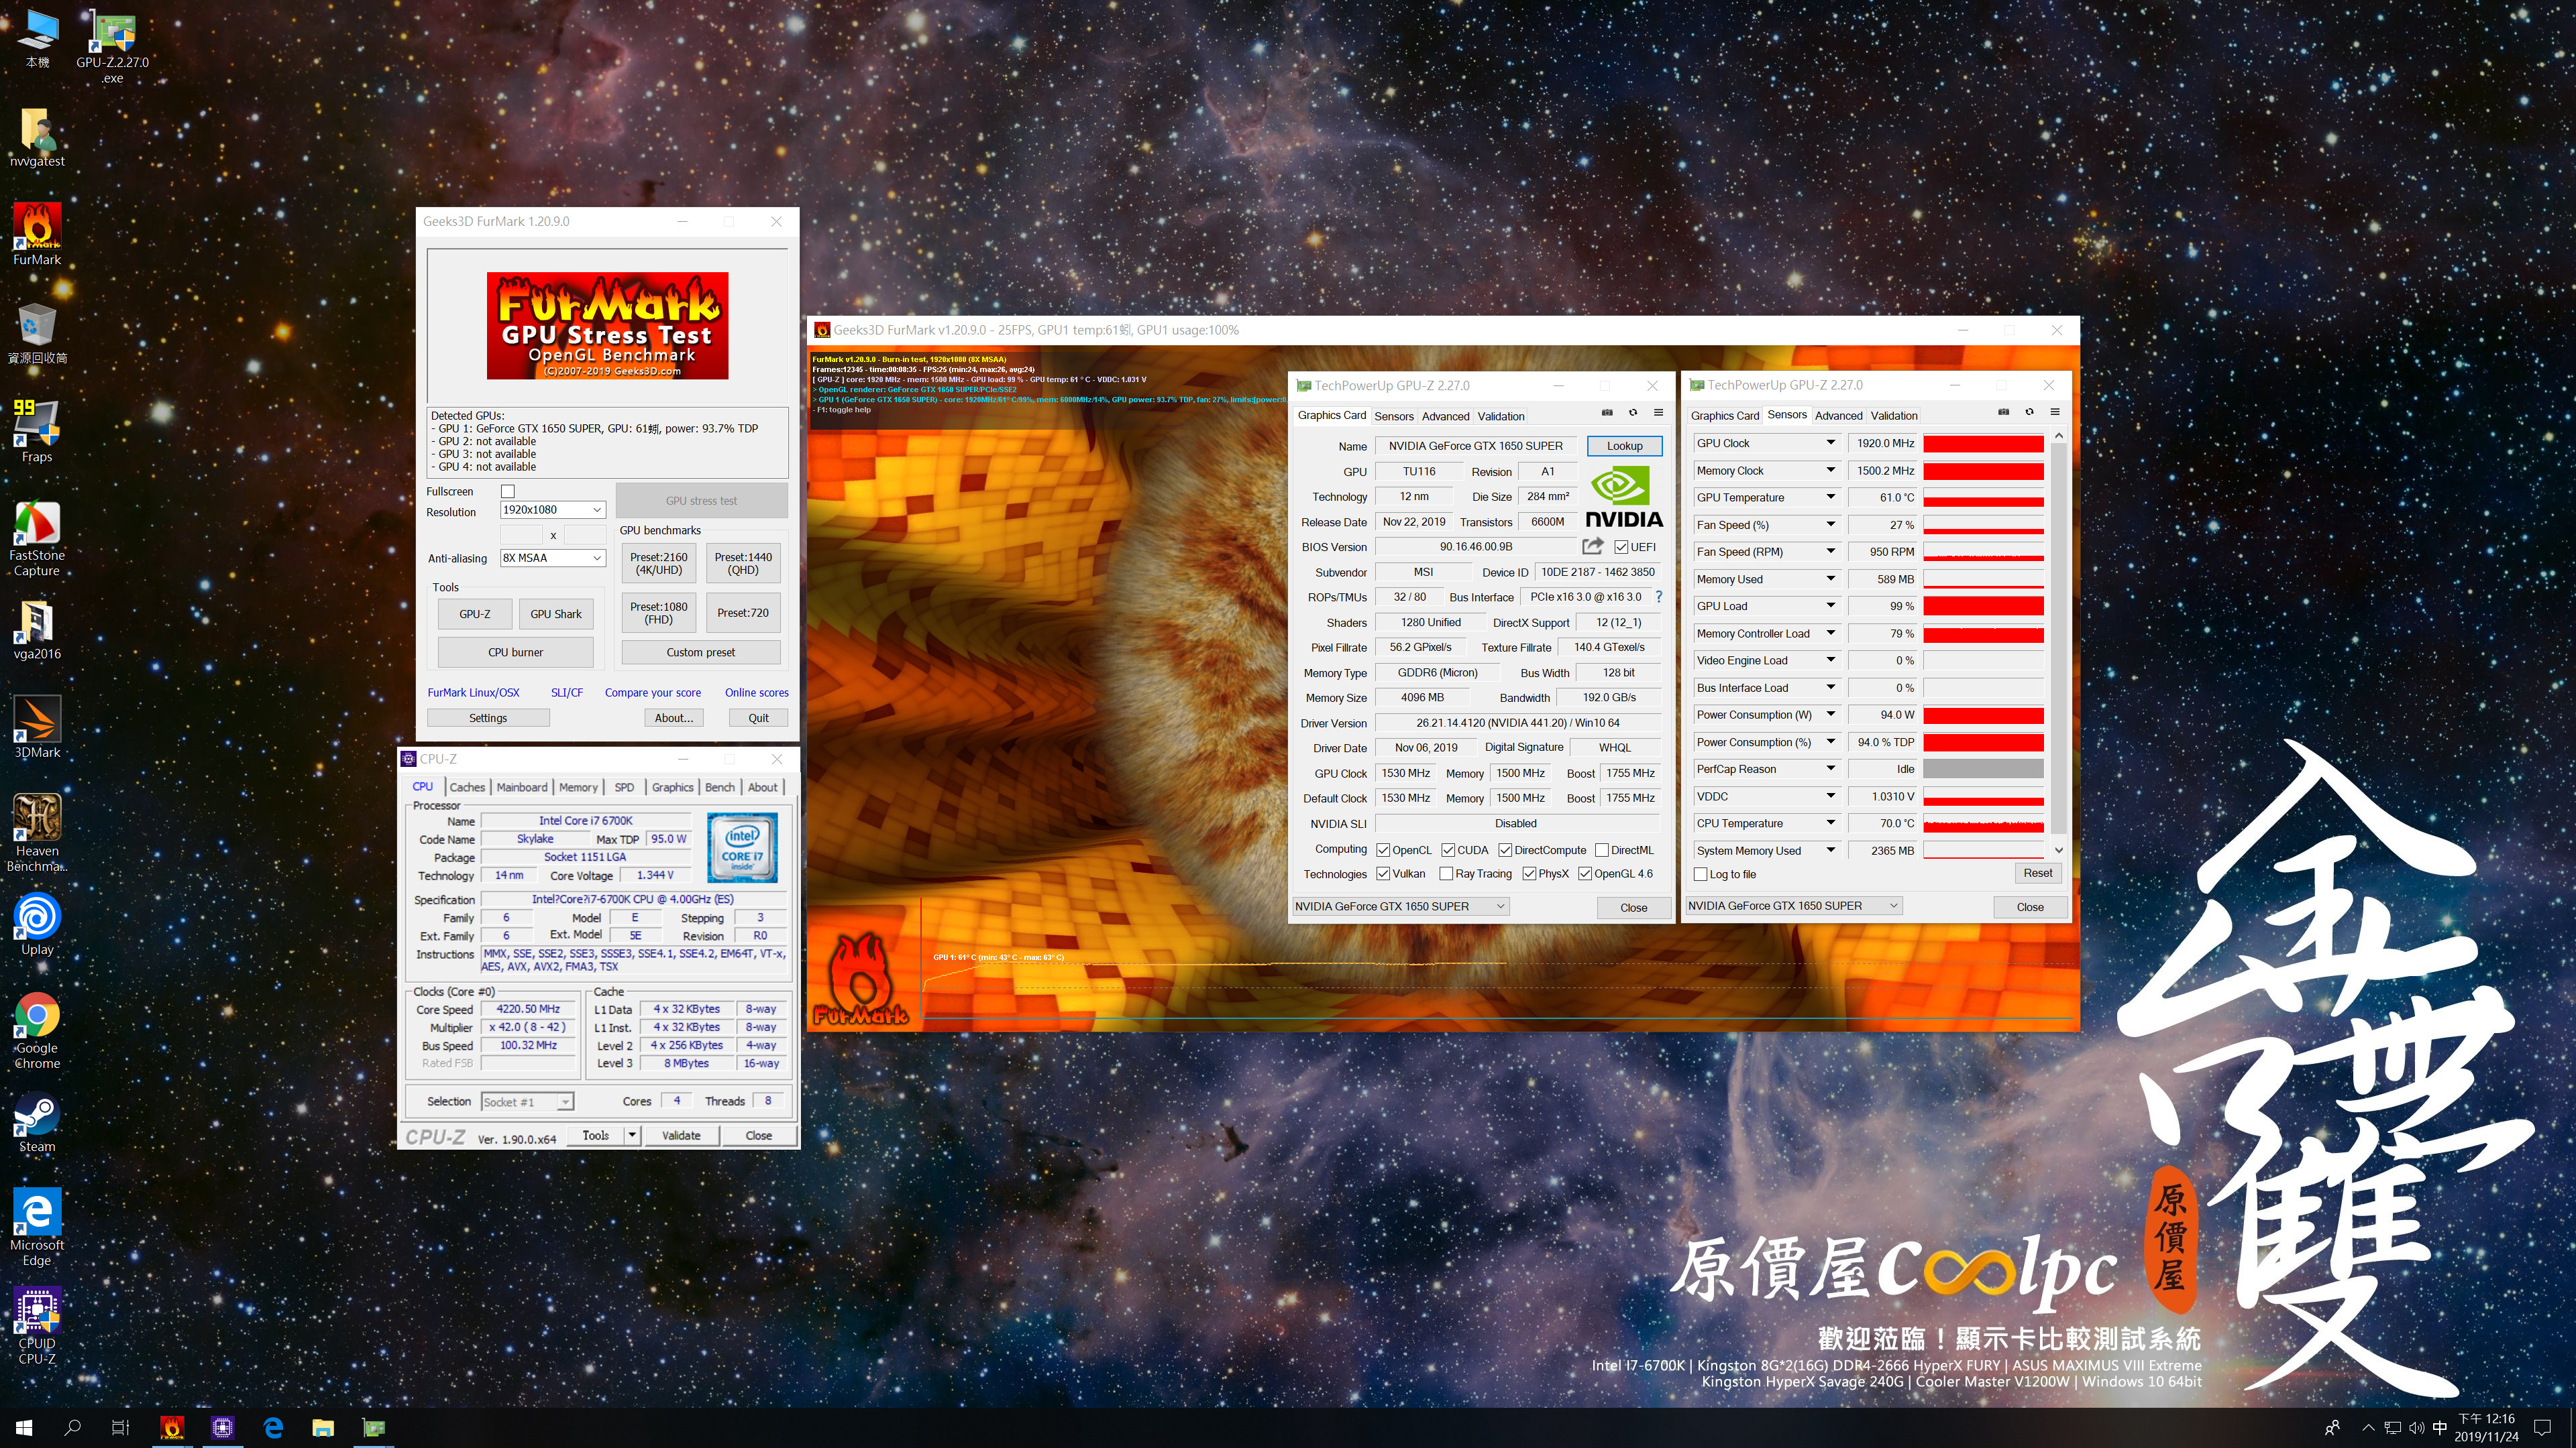This screenshot has width=2576, height=1448.
Task: Open the CPU-Z Tools dropdown arrow
Action: coord(632,1135)
